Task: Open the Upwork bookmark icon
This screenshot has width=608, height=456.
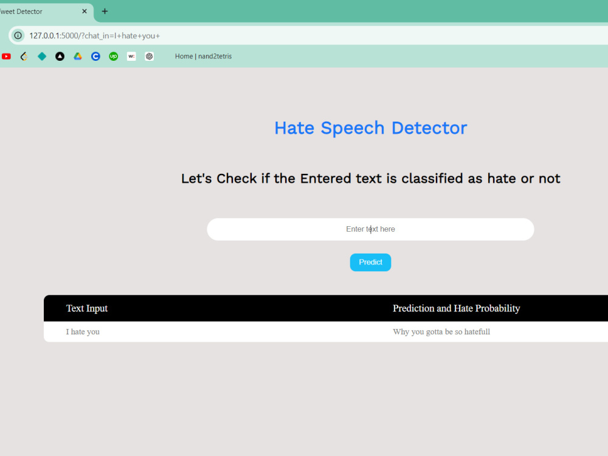Action: click(x=114, y=56)
